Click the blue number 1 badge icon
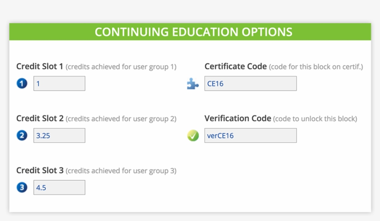 pos(22,84)
